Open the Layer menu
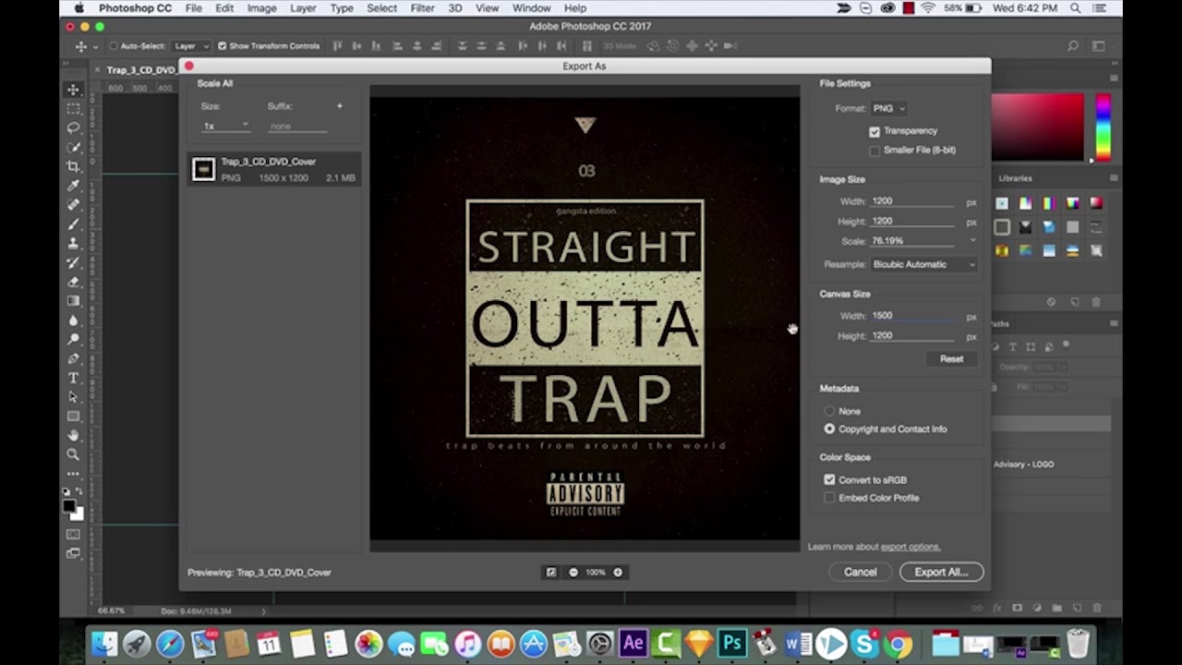 (x=303, y=8)
